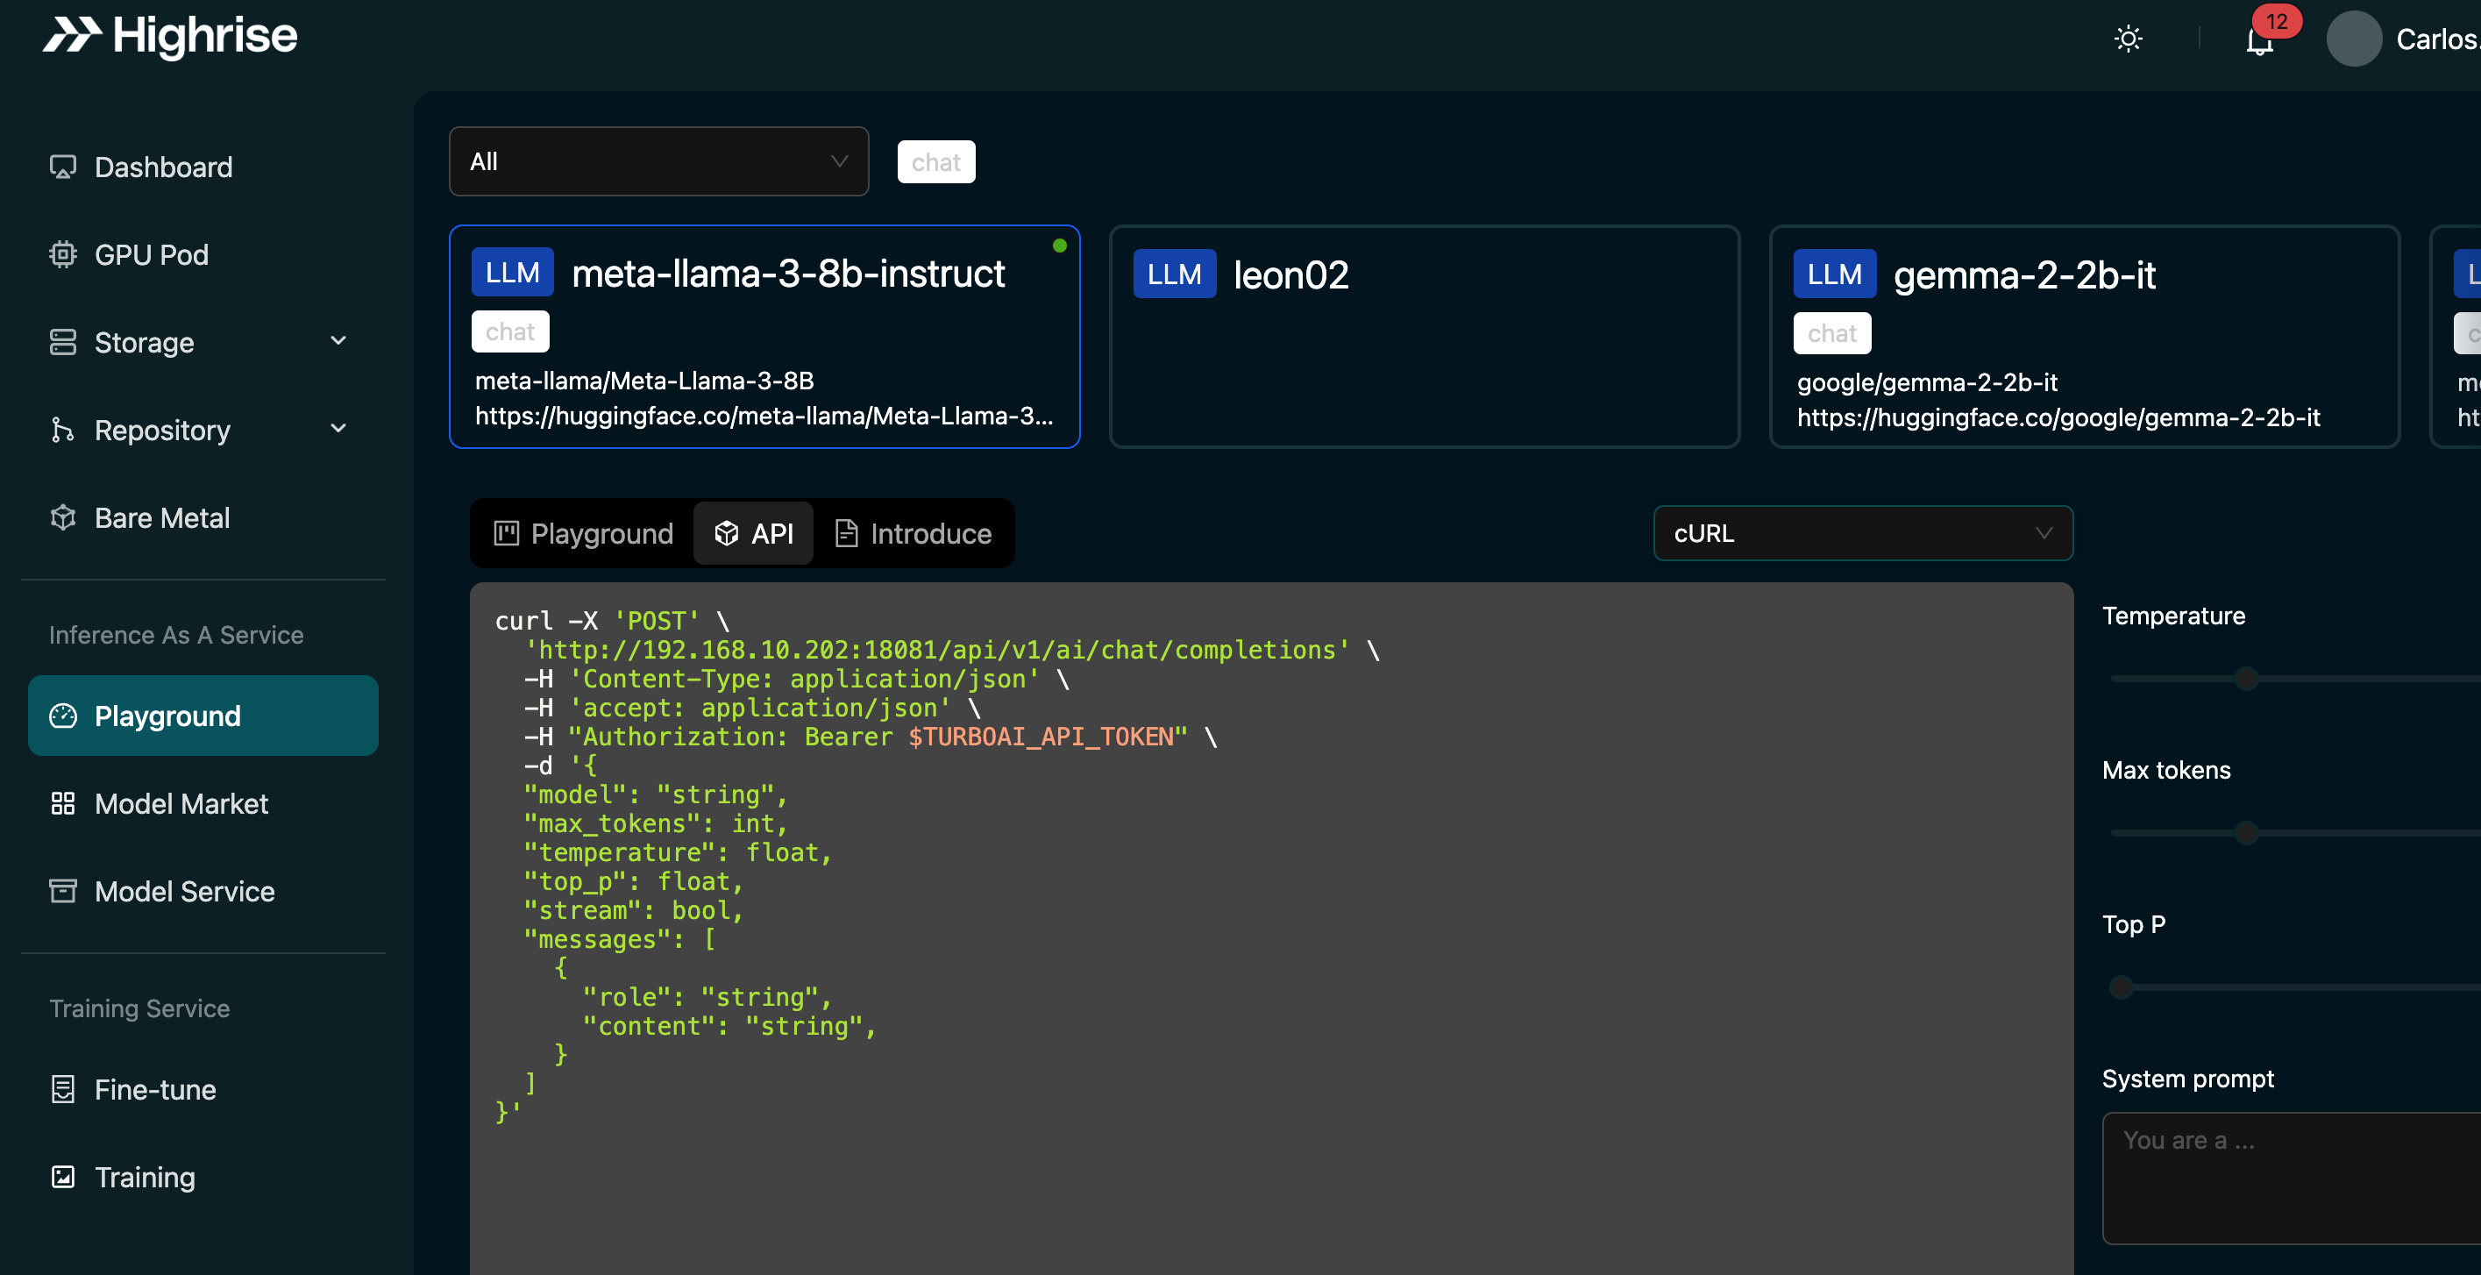Open Fine-tune in the sidebar
2481x1275 pixels.
click(203, 1090)
